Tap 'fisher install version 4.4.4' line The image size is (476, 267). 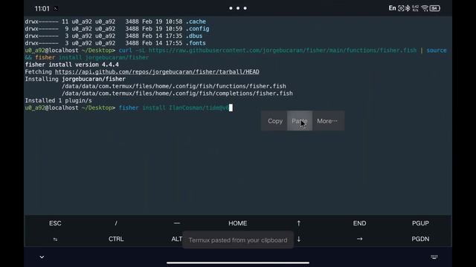pos(71,65)
